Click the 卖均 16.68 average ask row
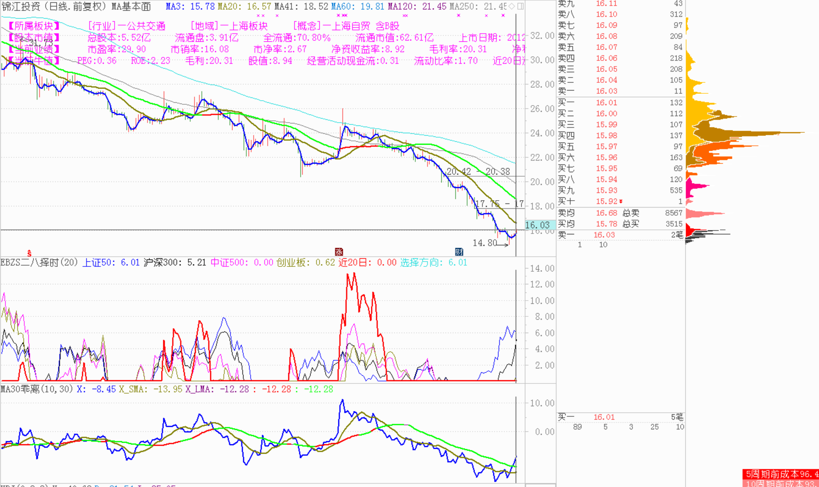 point(588,213)
